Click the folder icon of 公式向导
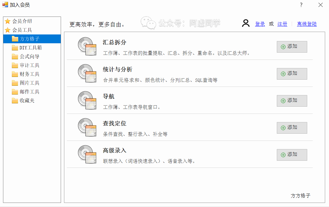329x207 pixels. 15,57
